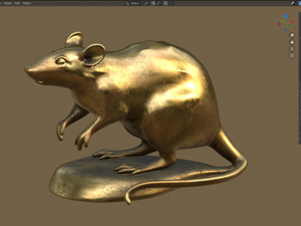Toggle the camera view
The image size is (301, 226).
(292, 49)
